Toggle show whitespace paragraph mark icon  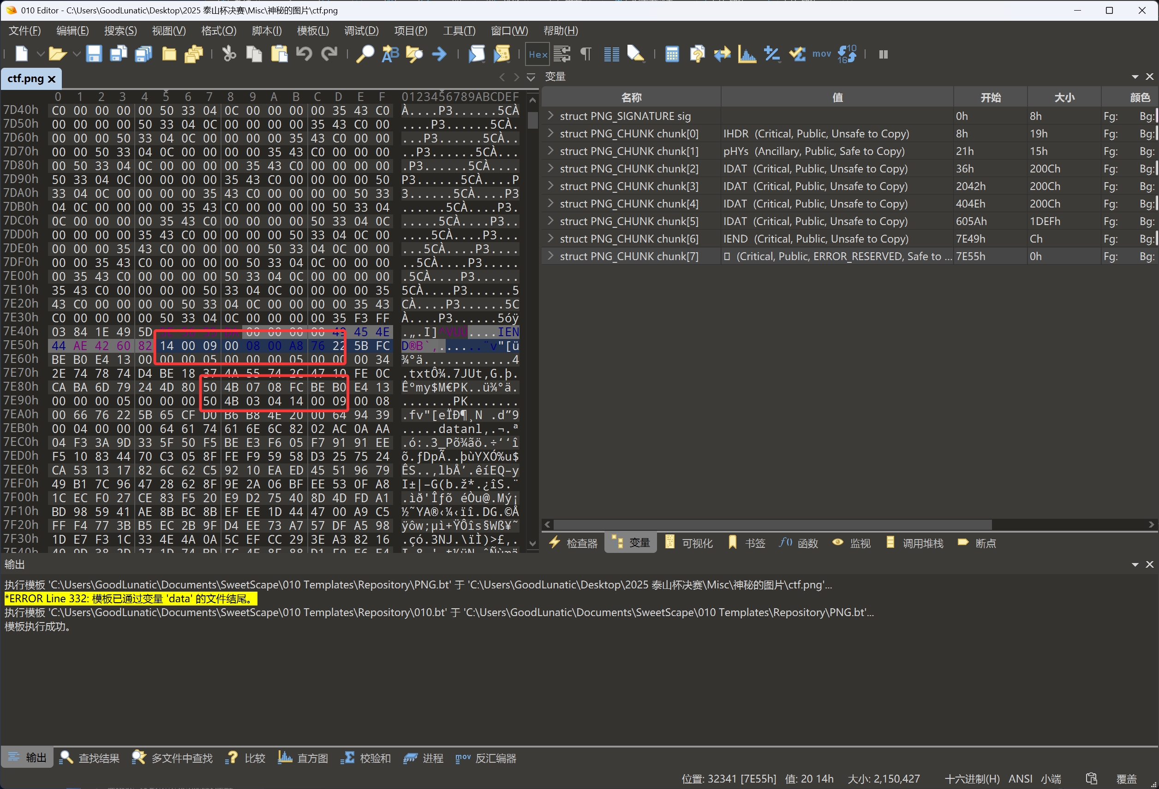coord(586,54)
